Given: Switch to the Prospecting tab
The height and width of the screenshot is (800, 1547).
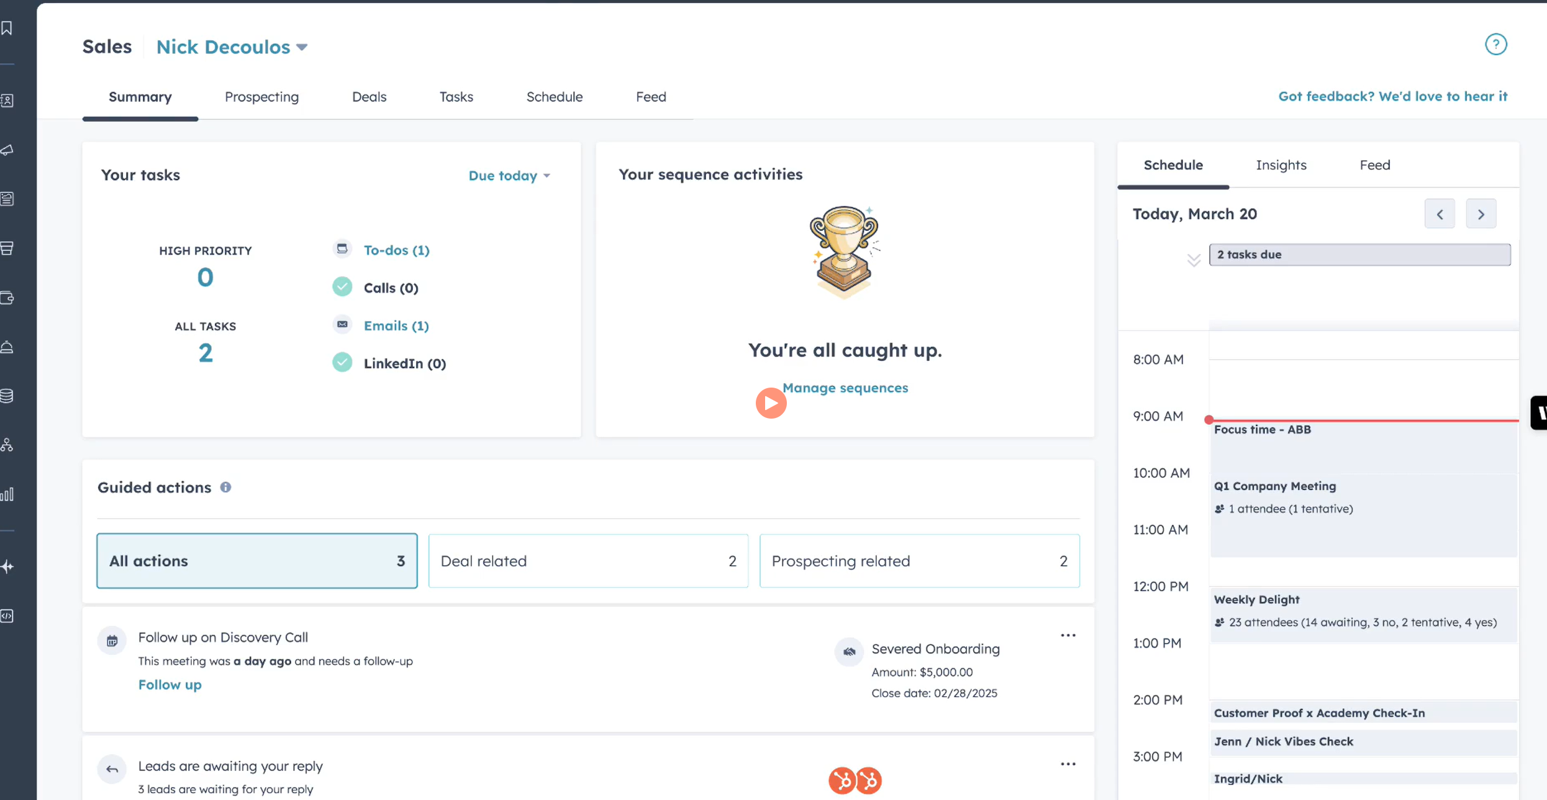Looking at the screenshot, I should (x=261, y=97).
